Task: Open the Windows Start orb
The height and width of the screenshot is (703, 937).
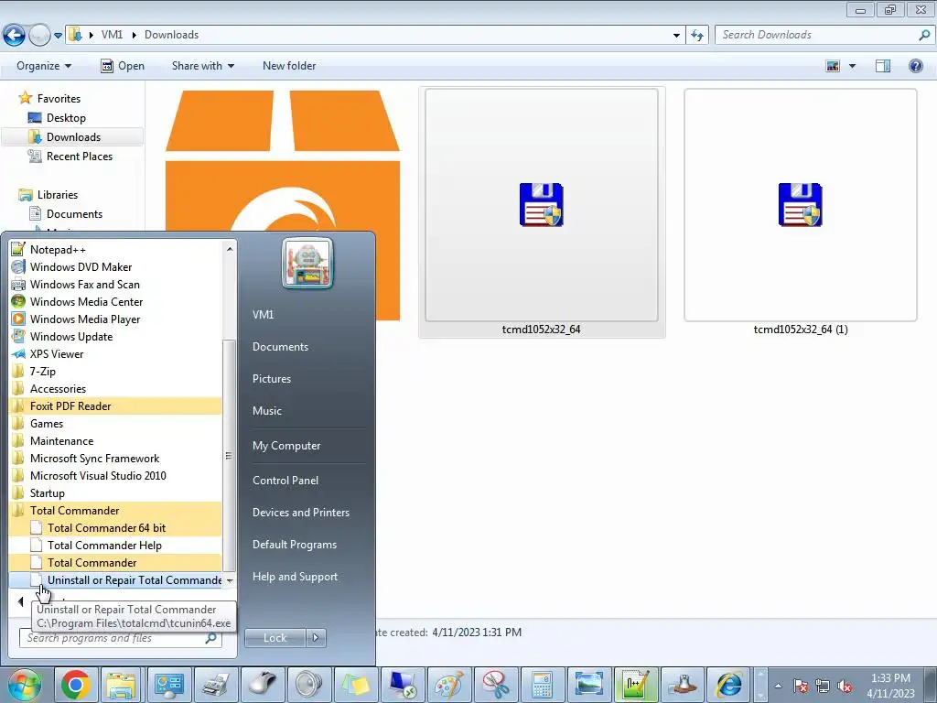Action: click(24, 685)
